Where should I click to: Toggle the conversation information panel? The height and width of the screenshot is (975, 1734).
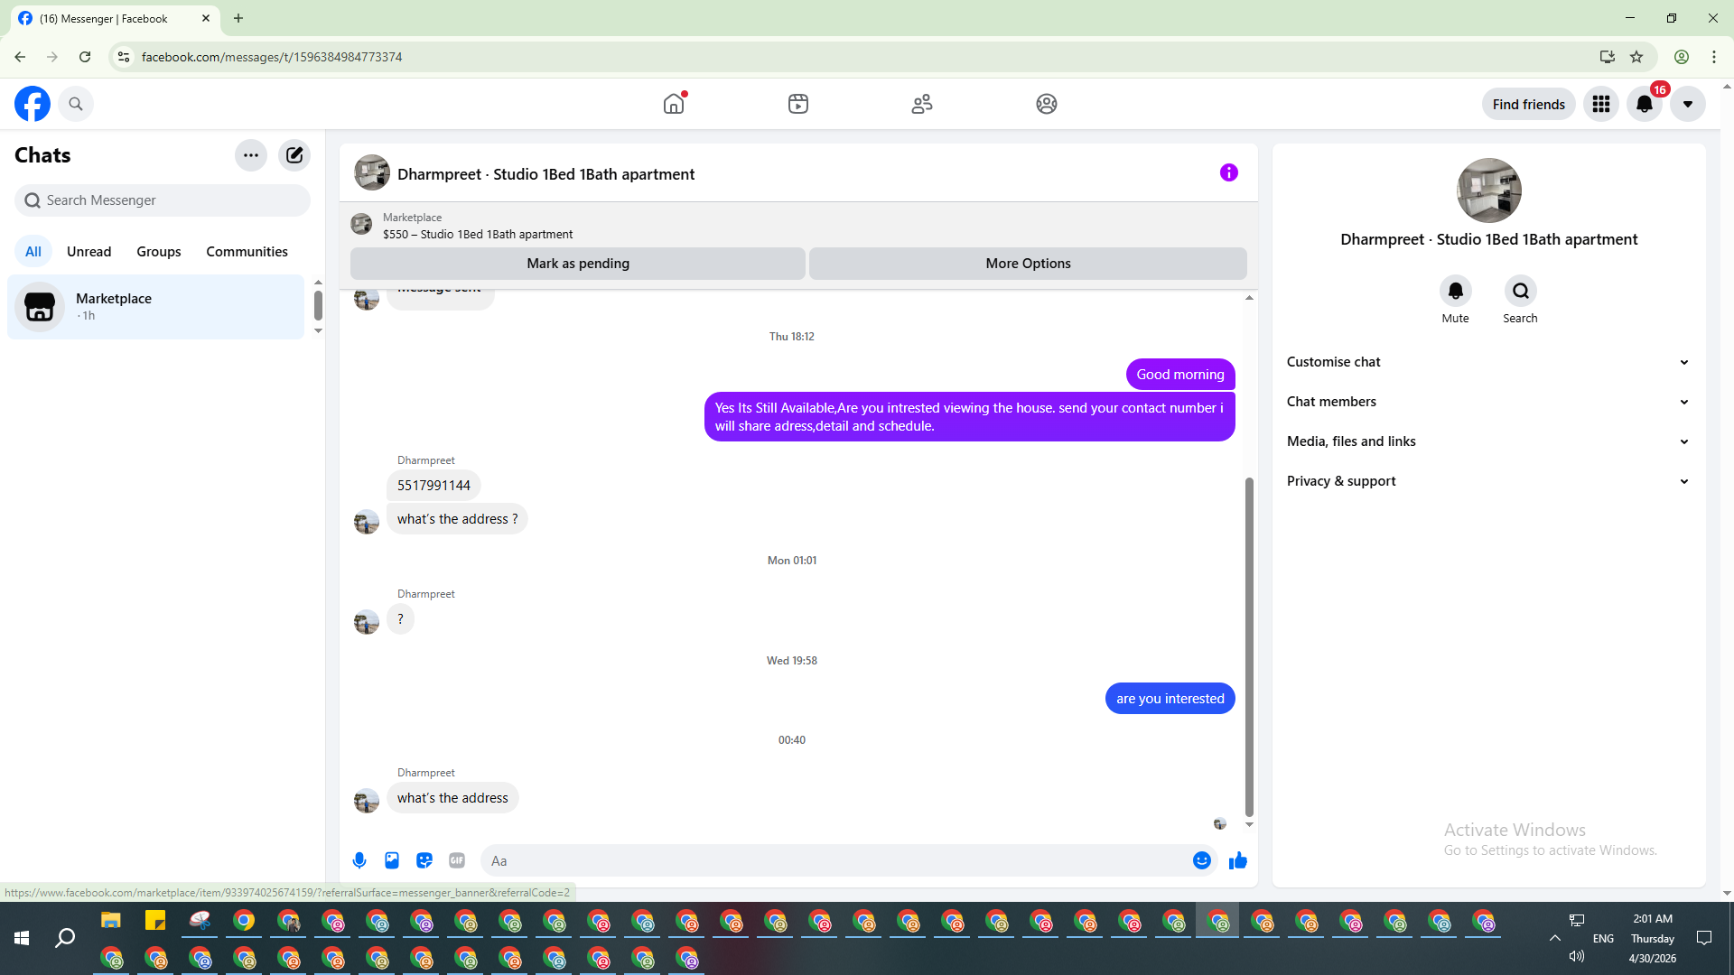[x=1228, y=172]
